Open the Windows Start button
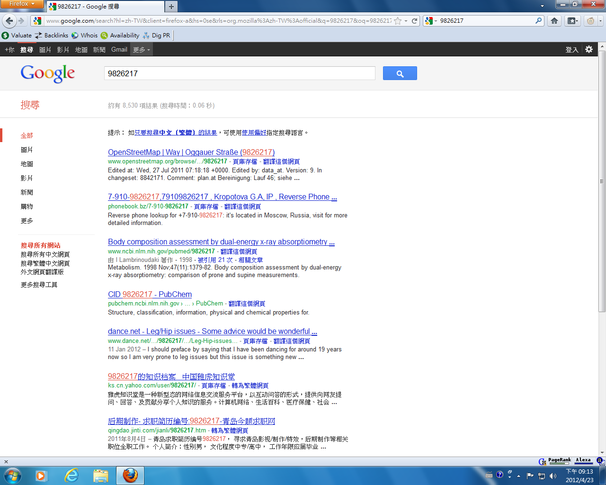606x485 pixels. tap(12, 476)
